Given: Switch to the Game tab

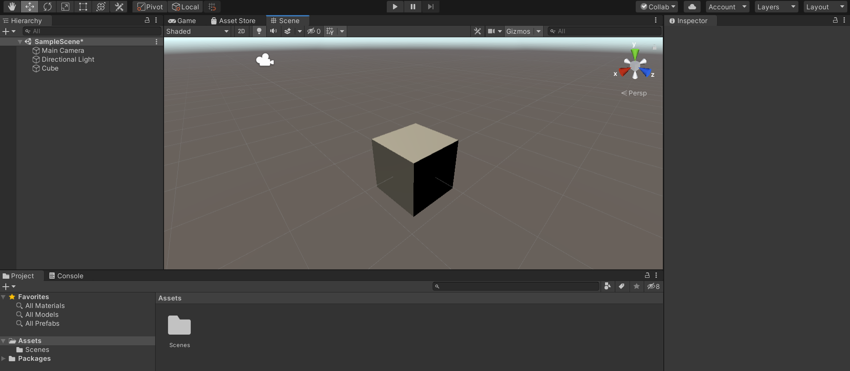Looking at the screenshot, I should [182, 21].
